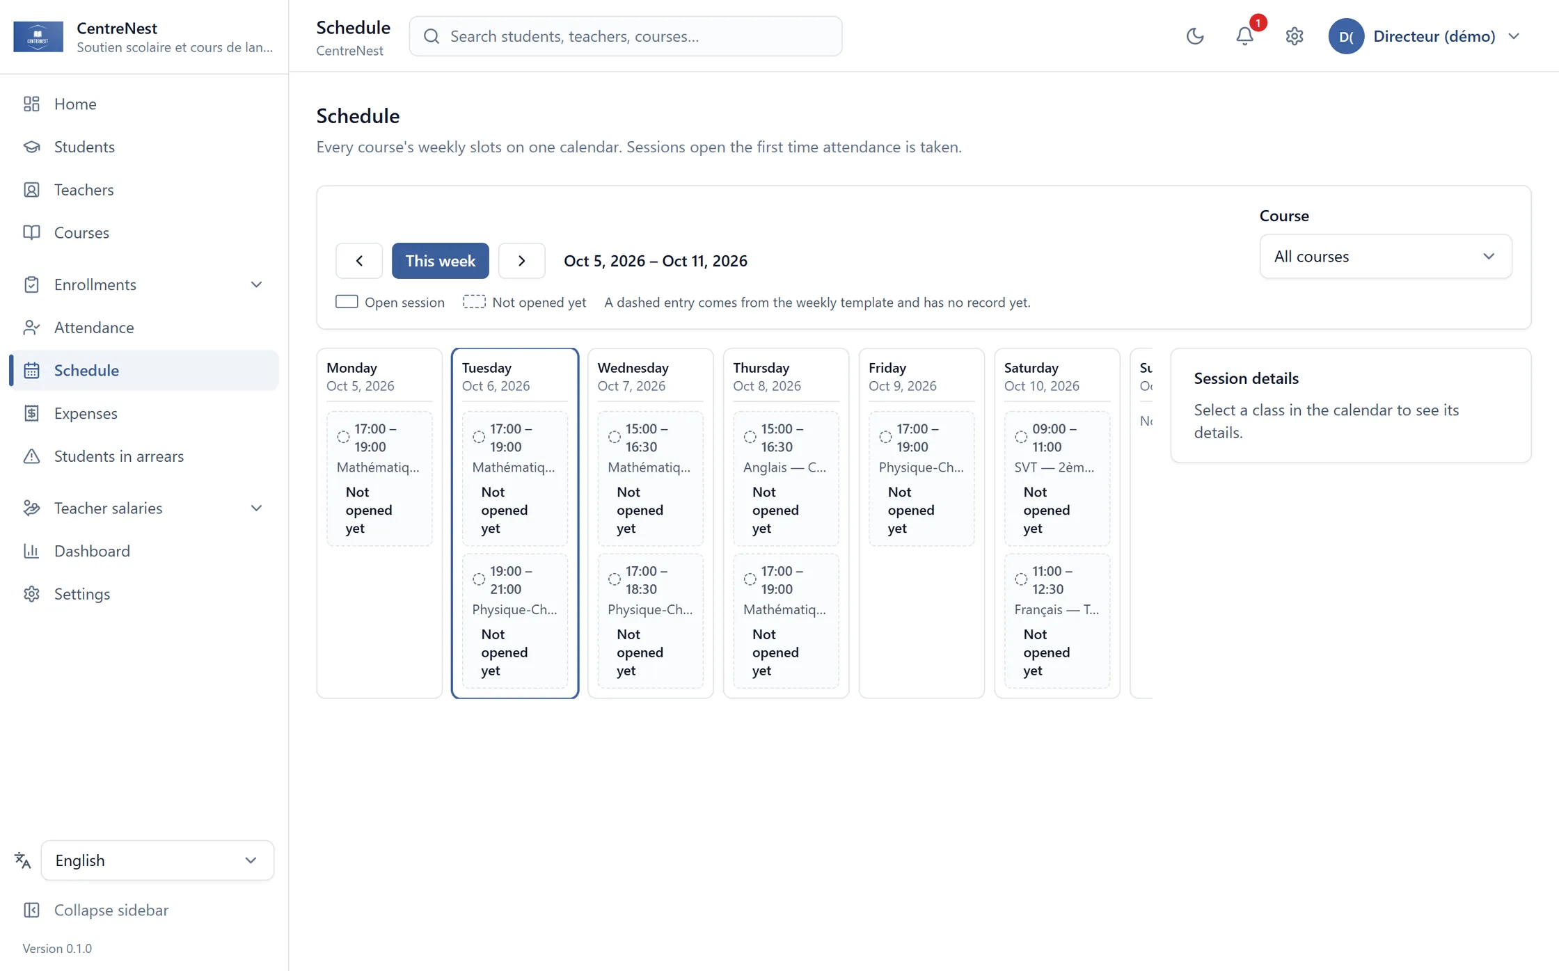Screen dimensions: 1559x971
Task: Collapse the sidebar
Action: pos(144,910)
